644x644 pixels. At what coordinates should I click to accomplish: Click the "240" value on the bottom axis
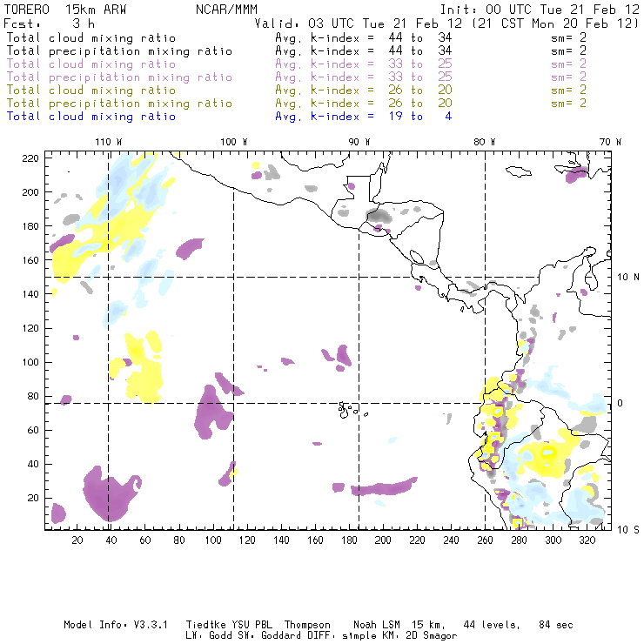point(451,540)
